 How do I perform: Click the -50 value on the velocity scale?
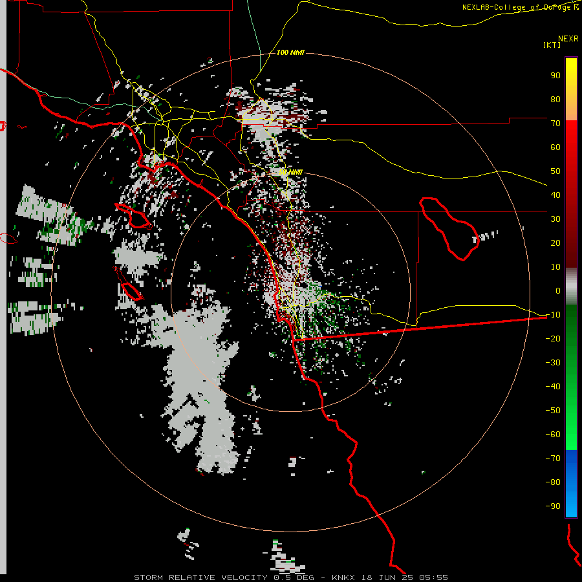point(553,411)
